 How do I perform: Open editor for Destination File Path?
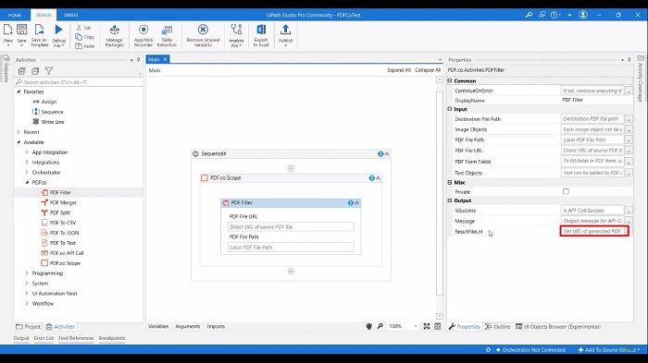(x=629, y=119)
